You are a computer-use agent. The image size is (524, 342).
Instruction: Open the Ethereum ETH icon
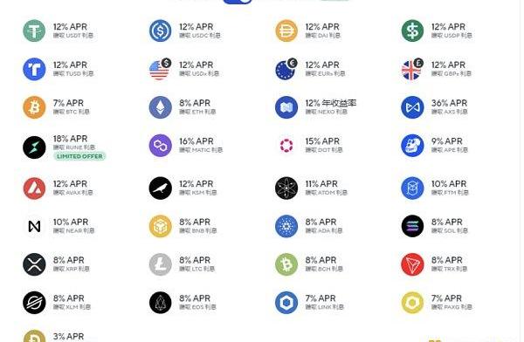[x=161, y=107]
